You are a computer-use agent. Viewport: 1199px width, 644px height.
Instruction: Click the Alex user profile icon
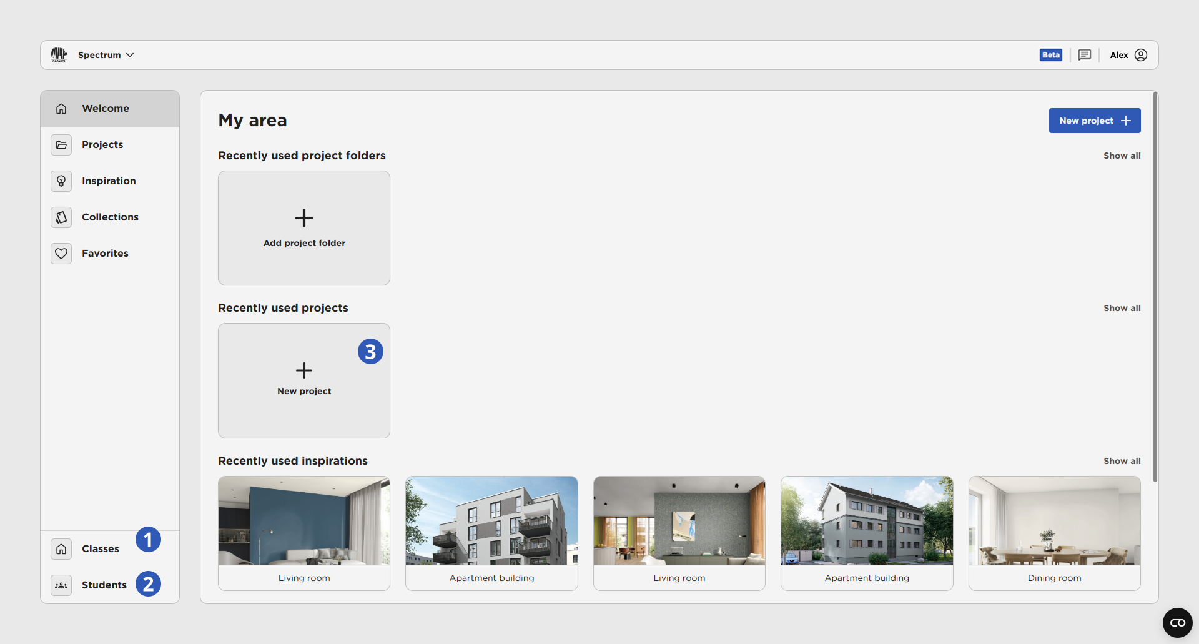[1141, 55]
